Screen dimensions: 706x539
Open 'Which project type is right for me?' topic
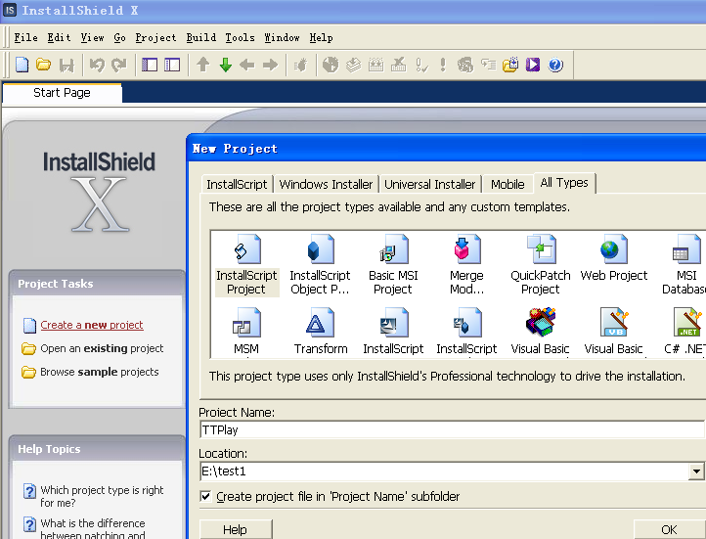(102, 496)
